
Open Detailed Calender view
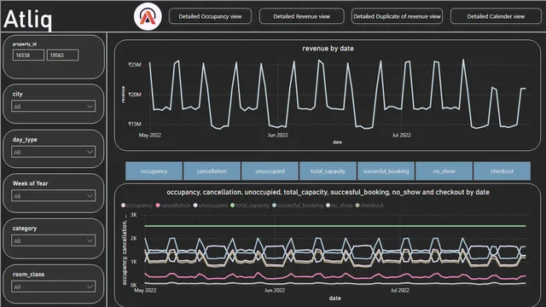[496, 16]
